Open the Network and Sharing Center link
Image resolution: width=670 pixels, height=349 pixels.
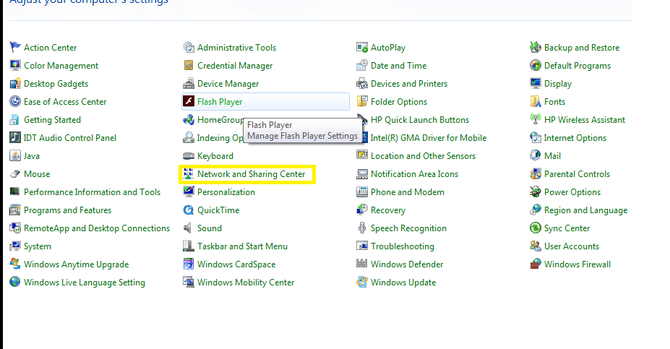pyautogui.click(x=251, y=174)
